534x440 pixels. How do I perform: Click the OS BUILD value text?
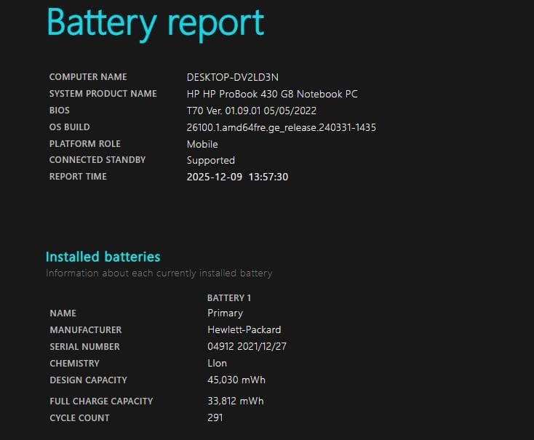click(x=281, y=127)
